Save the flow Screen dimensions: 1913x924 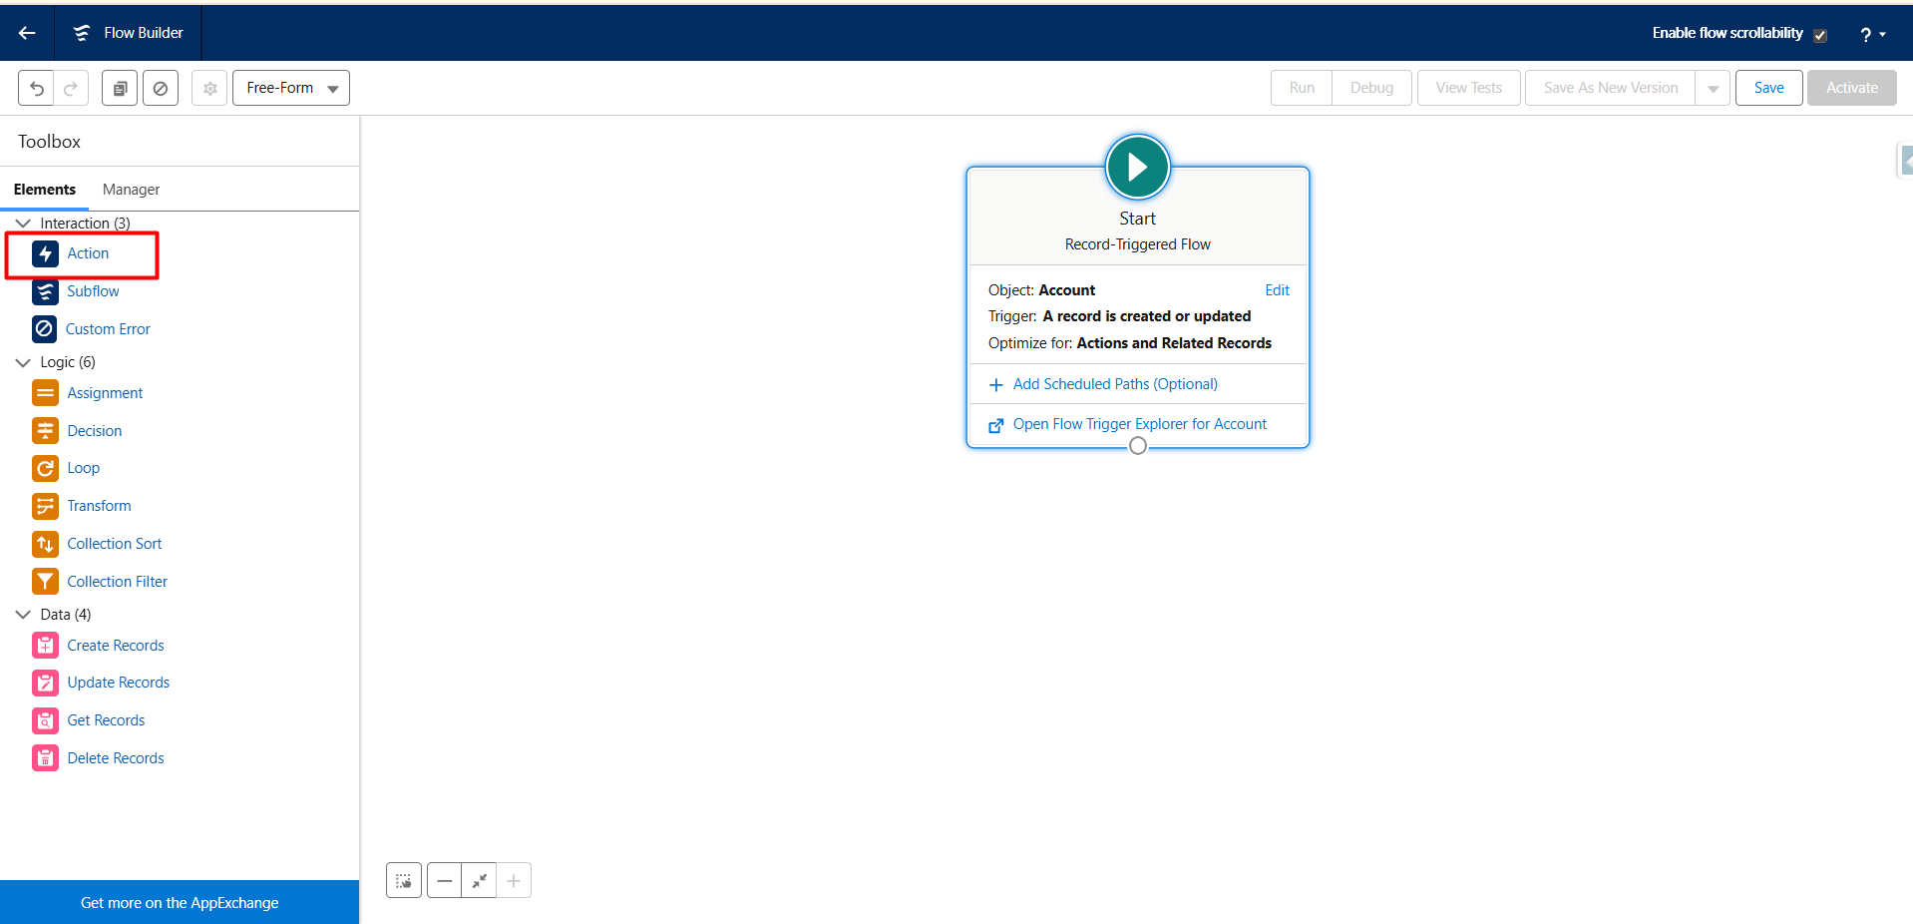point(1768,88)
